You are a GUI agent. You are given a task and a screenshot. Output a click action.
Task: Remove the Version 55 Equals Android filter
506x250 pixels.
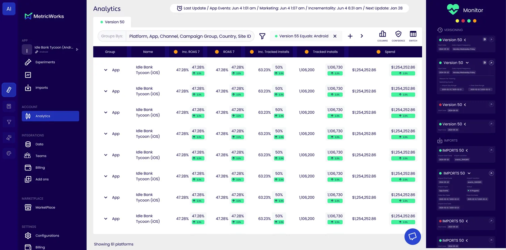335,36
